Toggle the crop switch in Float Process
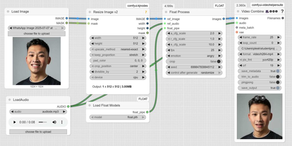The height and width of the screenshot is (146, 292). (219, 61)
